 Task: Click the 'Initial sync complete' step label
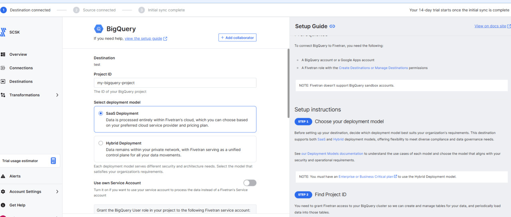click(166, 10)
